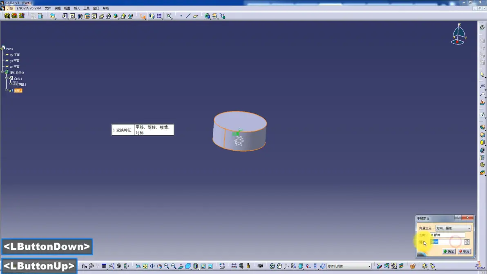Select the yz 平面 plane in tree
Screen dimensions: 487x274
pos(15,60)
